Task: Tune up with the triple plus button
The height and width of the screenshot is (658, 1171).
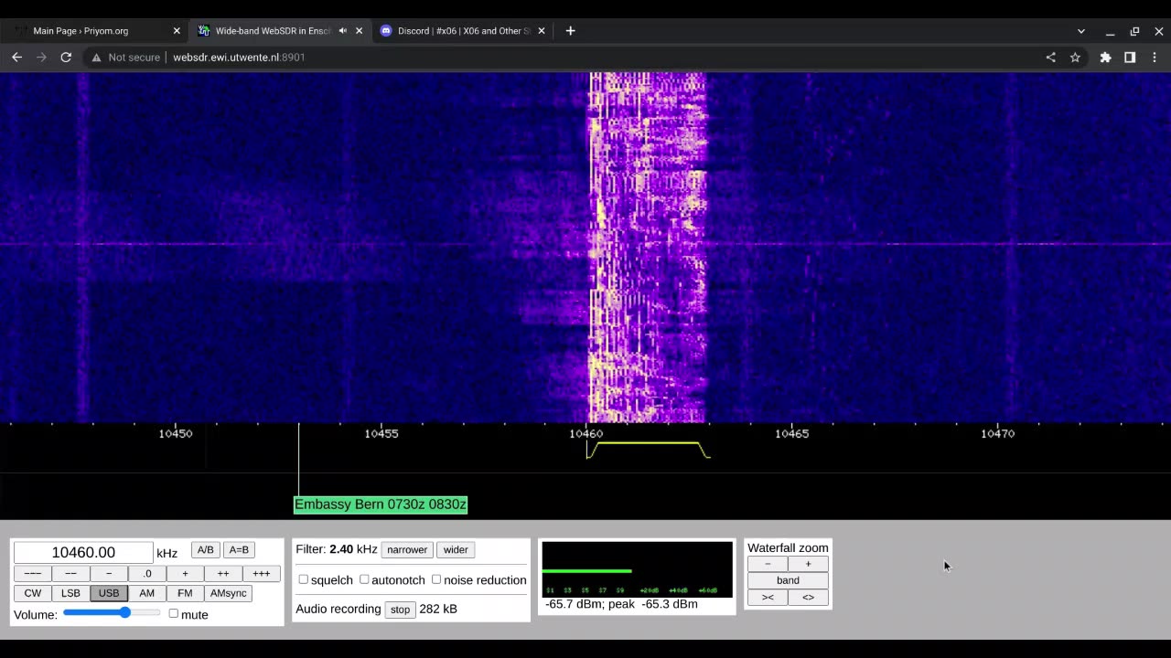Action: [262, 573]
